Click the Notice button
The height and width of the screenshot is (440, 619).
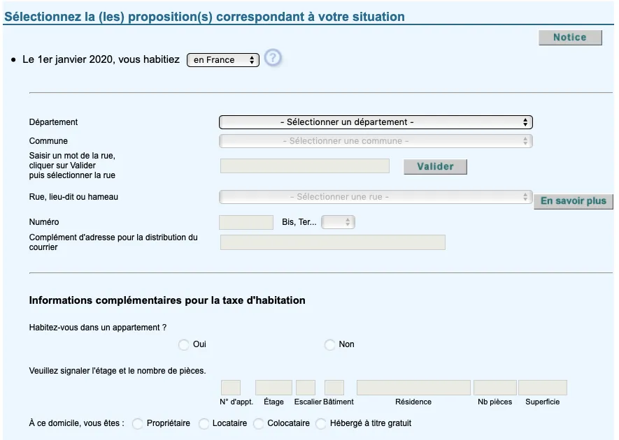(x=570, y=38)
